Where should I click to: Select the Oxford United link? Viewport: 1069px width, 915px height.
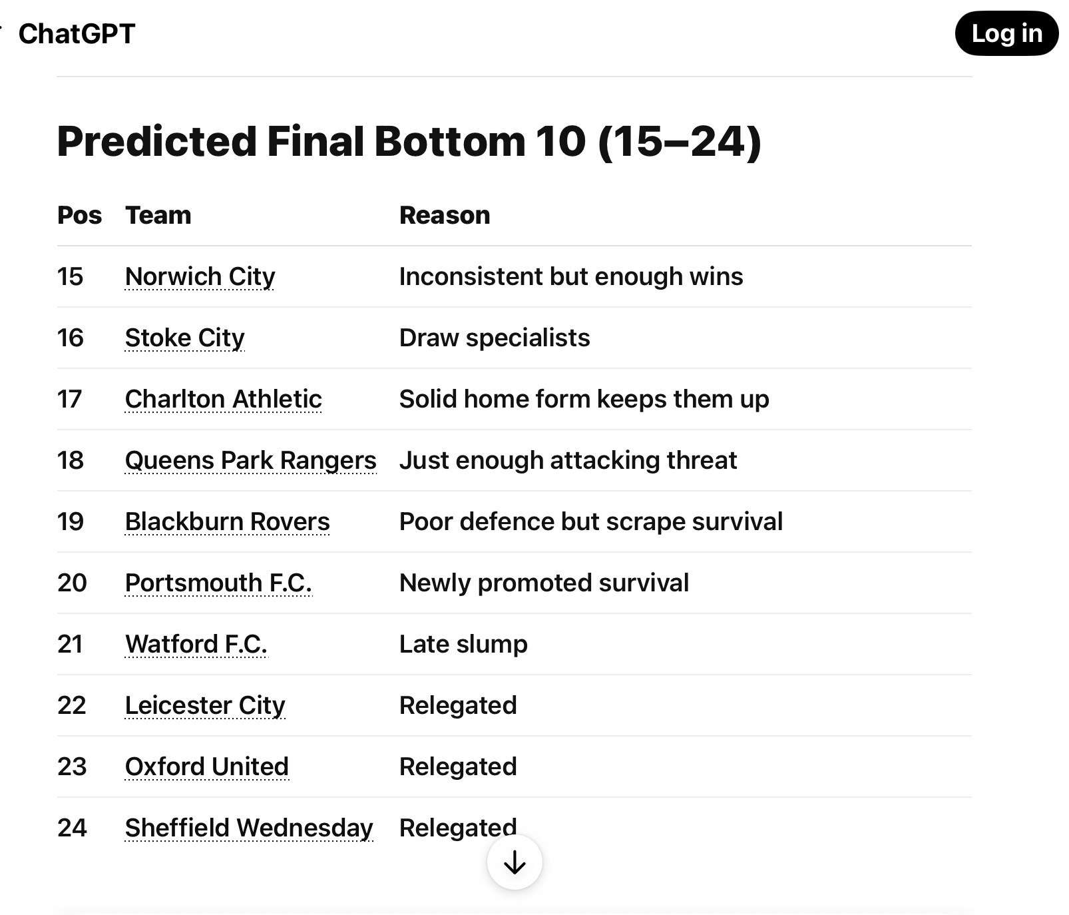(x=206, y=766)
